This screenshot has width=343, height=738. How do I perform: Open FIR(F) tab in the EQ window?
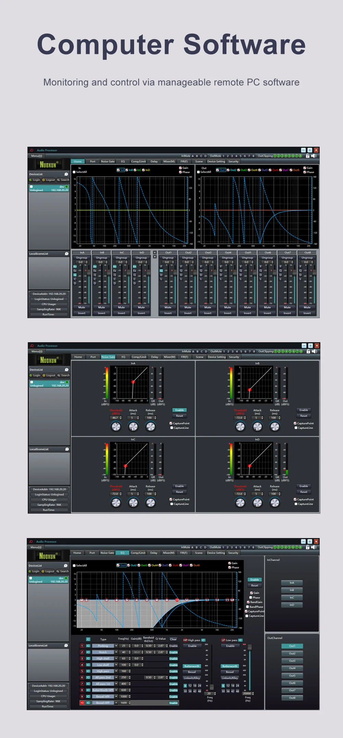point(184,553)
